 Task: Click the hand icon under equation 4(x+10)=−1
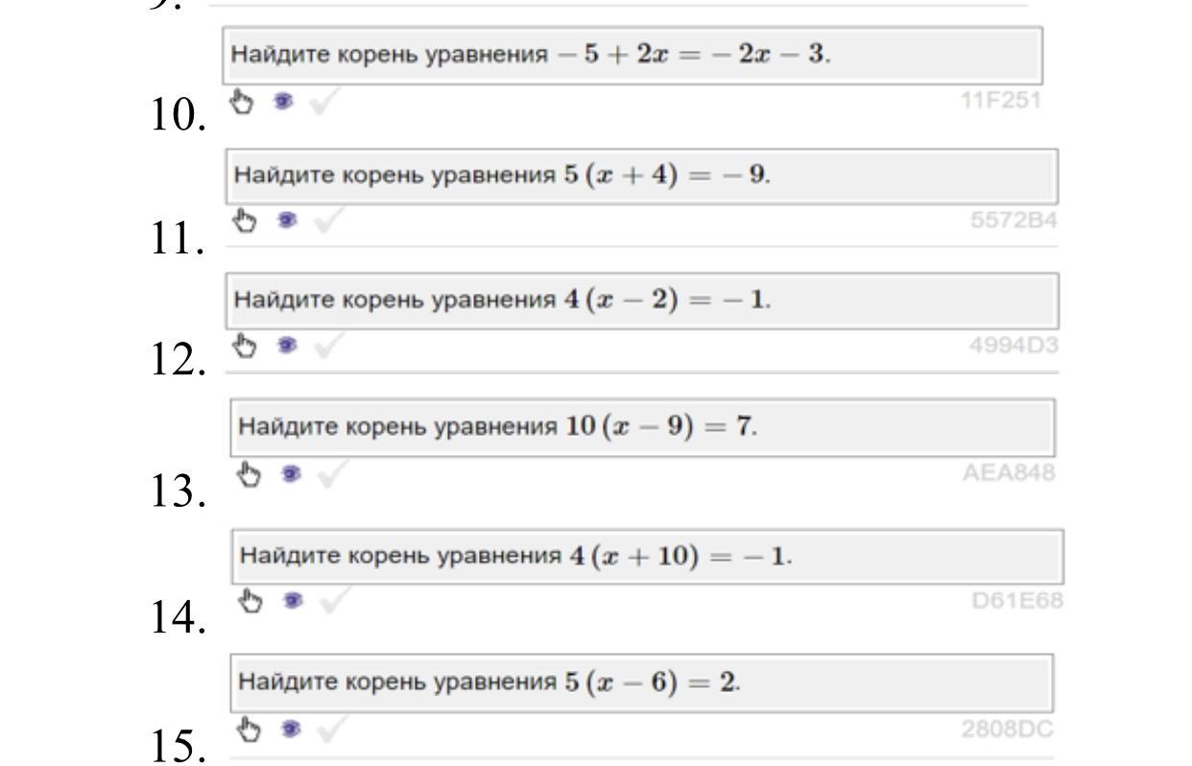[250, 601]
